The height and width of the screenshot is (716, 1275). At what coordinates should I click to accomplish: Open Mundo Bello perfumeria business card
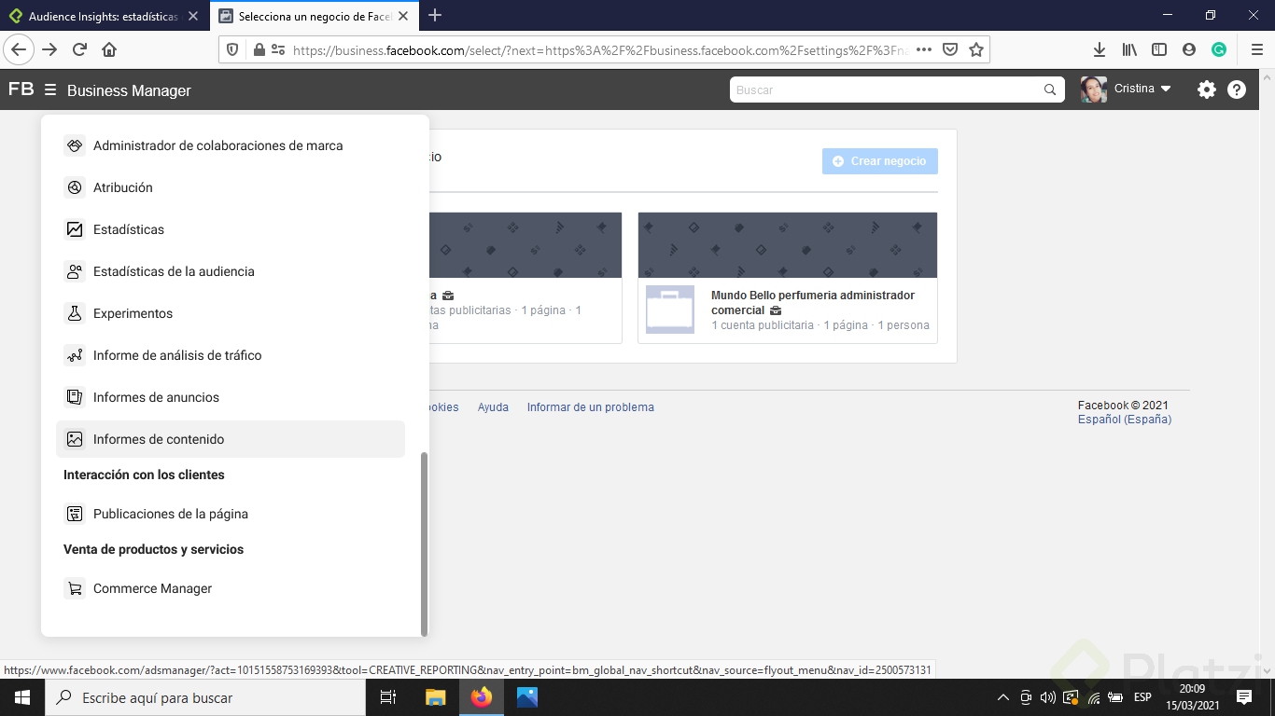pos(788,278)
